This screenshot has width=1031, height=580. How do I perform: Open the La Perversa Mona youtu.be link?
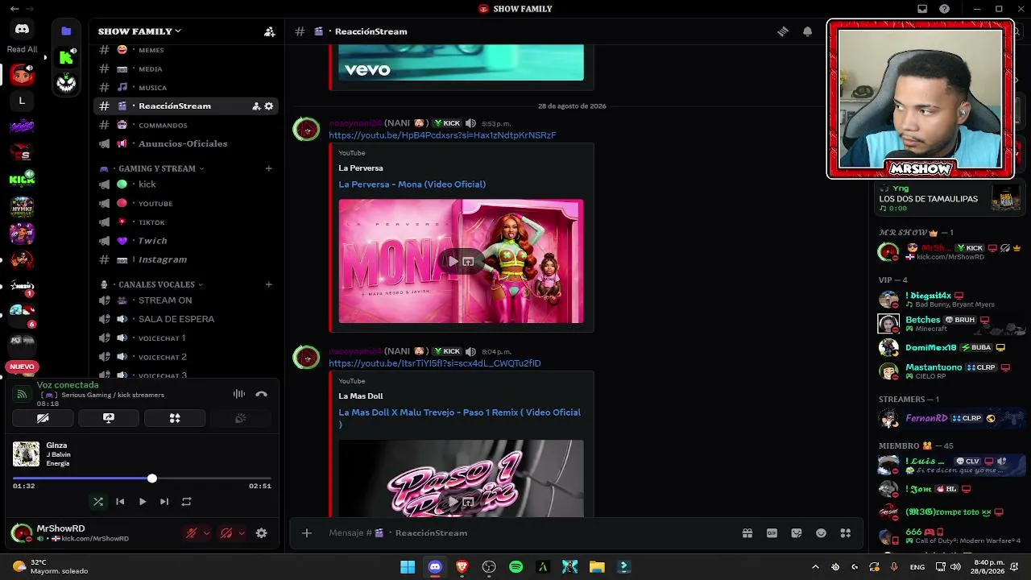pos(442,135)
